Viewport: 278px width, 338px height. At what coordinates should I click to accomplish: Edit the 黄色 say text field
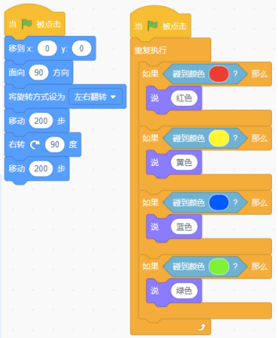[184, 162]
